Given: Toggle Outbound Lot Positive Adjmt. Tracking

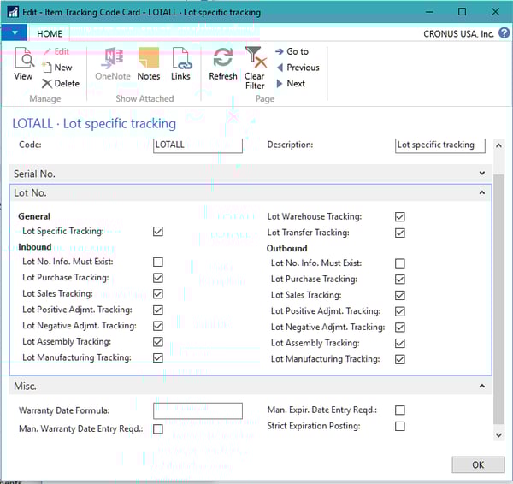Looking at the screenshot, I should [400, 311].
